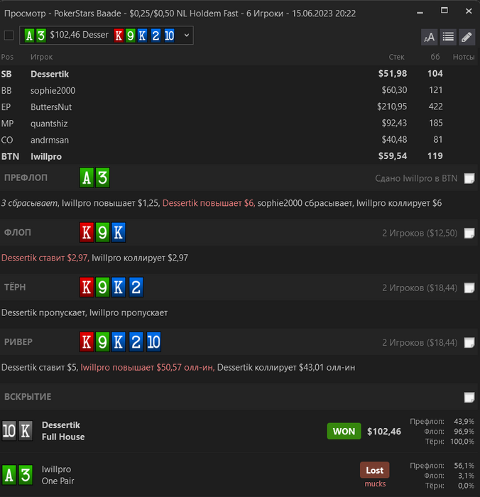Click the green Ace card in Префлоп
Viewport: 480px width, 497px height.
(87, 177)
